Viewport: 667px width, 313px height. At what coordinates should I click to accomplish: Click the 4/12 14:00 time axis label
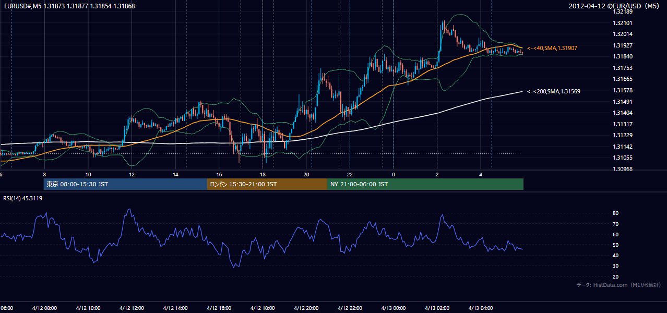pyautogui.click(x=175, y=308)
